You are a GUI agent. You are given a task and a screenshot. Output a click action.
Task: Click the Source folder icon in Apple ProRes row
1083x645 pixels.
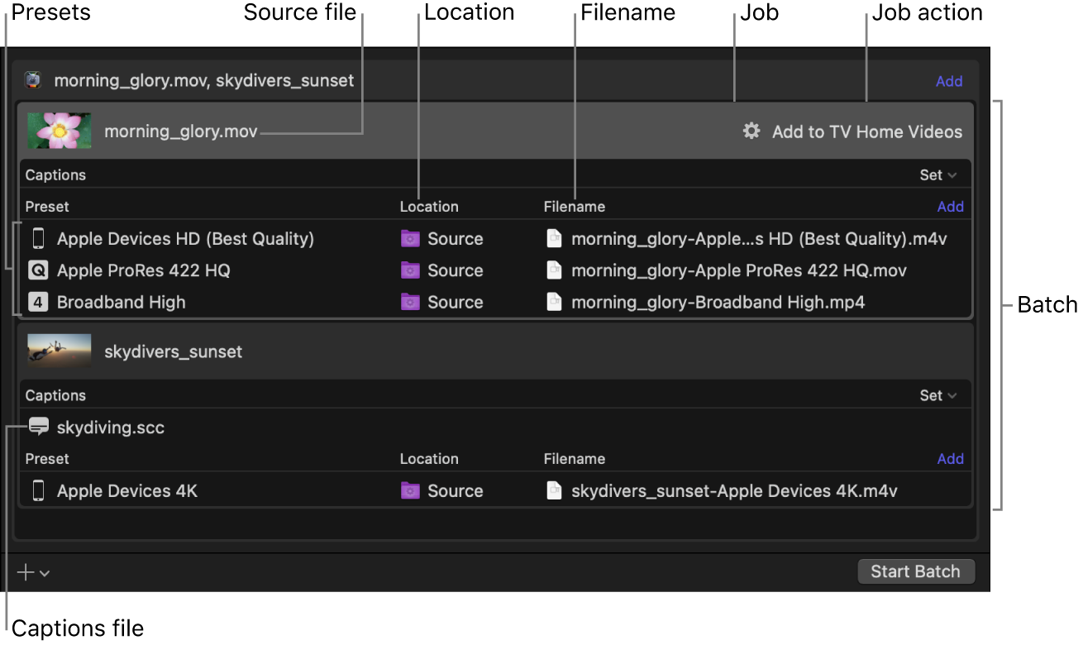coord(410,270)
